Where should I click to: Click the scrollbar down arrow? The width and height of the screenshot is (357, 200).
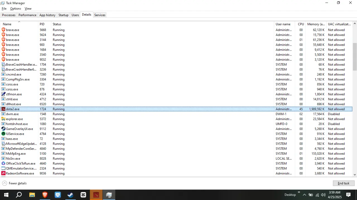[x=355, y=174]
